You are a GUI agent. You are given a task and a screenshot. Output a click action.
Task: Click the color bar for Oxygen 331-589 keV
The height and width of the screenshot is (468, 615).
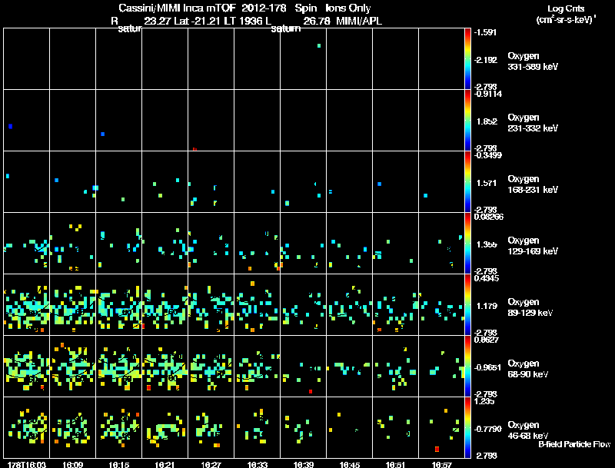click(x=467, y=59)
